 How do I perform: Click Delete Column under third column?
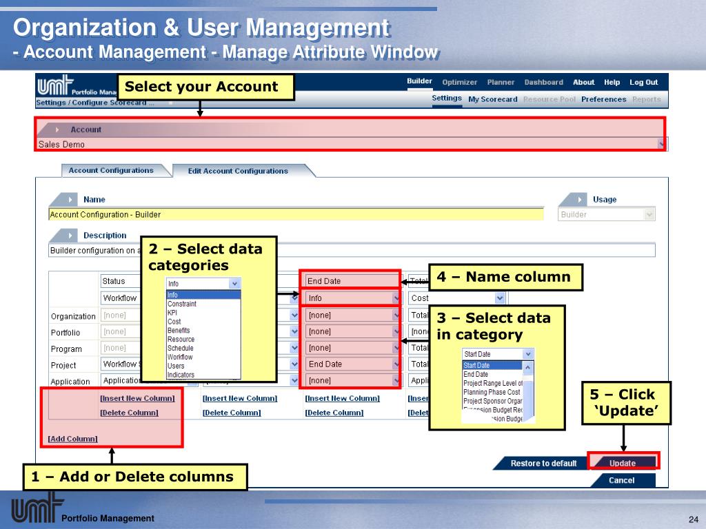click(x=334, y=413)
